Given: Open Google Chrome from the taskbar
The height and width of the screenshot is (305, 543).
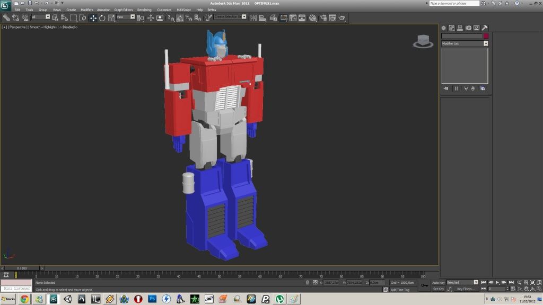Looking at the screenshot, I should [x=24, y=299].
